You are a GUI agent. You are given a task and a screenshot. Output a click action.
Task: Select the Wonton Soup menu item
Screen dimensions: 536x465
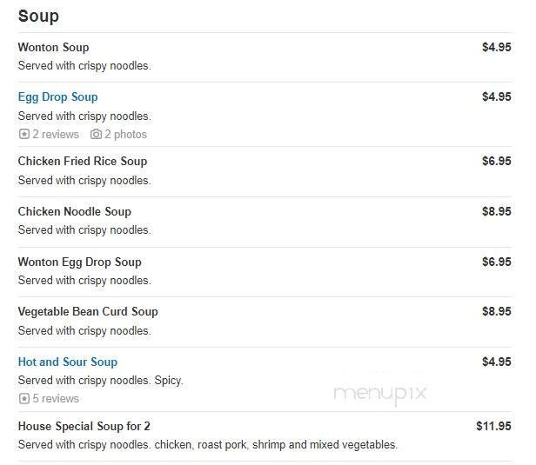[x=53, y=47]
